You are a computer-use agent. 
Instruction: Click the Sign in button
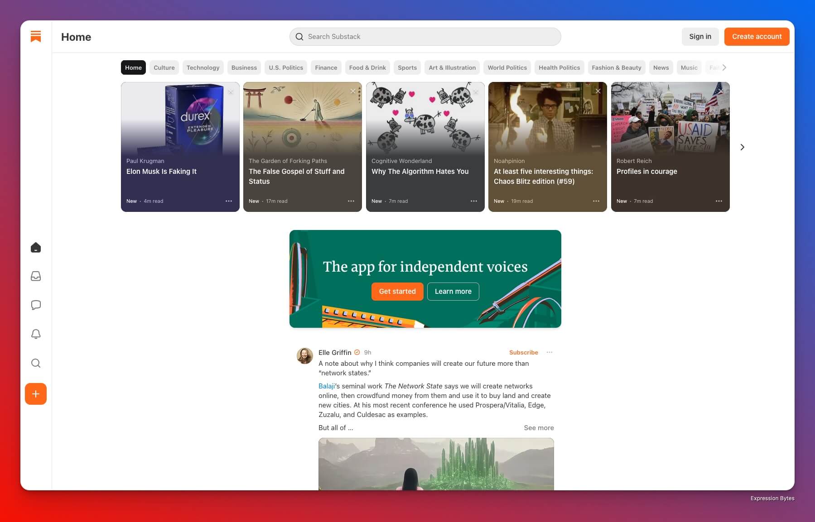[x=700, y=37]
